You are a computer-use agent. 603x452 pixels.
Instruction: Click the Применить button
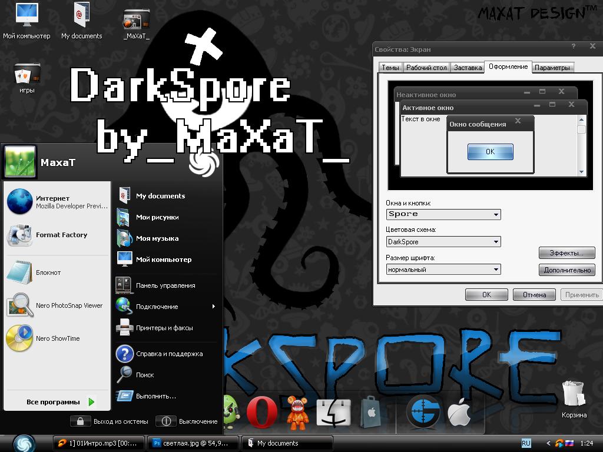click(582, 295)
